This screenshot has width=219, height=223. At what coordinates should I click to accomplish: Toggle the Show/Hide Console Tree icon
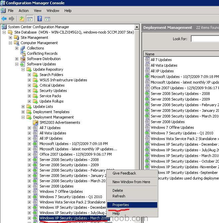point(30,19)
